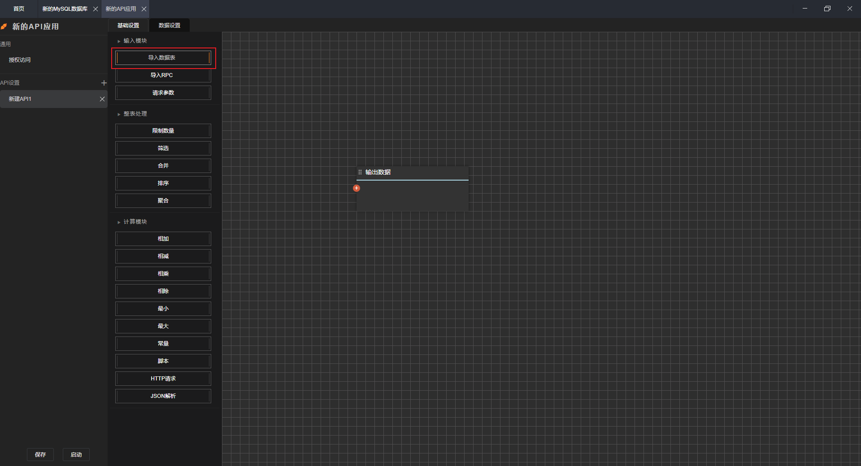Add the 相除 calculation module
This screenshot has width=861, height=466.
[163, 291]
